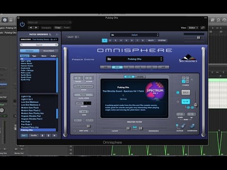This screenshot has width=227, height=170.
Task: Click the plugin link chain icon
Action: coord(203,28)
